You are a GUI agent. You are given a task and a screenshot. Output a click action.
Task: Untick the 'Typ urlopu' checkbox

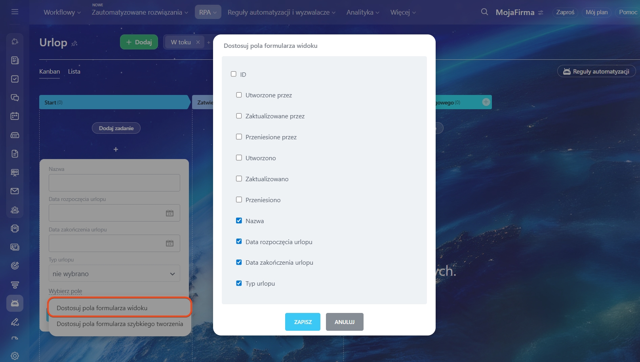click(239, 283)
